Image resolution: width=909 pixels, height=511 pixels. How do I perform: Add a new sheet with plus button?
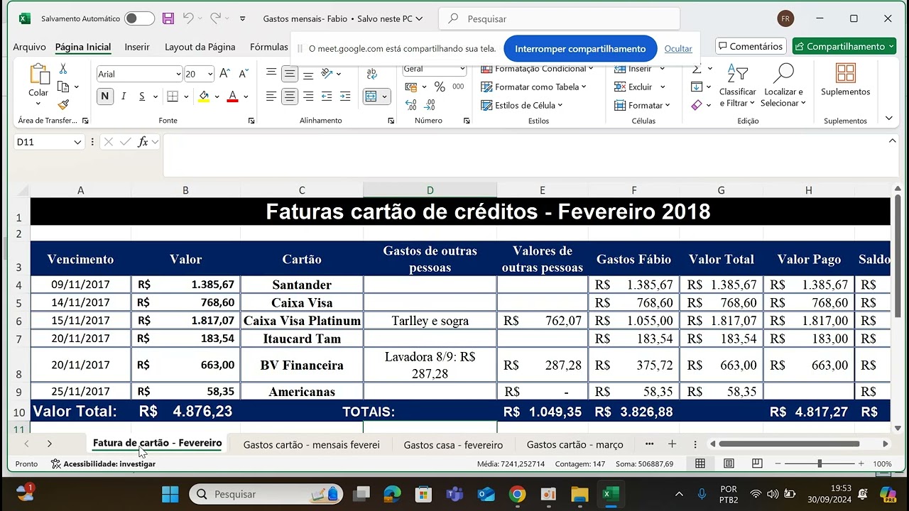pos(672,444)
